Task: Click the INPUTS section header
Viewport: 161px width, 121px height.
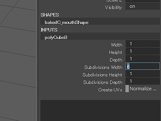Action: 49,30
